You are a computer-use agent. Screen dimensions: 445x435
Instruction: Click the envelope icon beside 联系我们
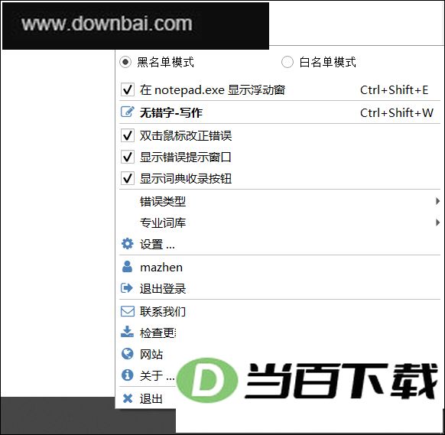coord(128,311)
